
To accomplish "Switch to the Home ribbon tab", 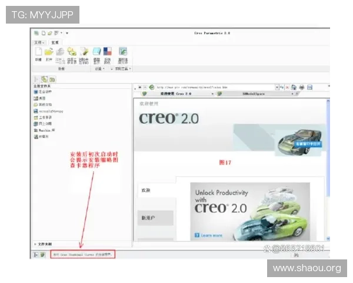I will [x=55, y=42].
